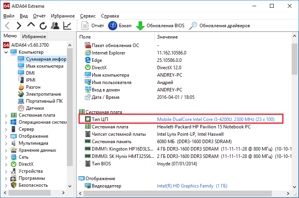Click the Бэкап backup toolbar button
This screenshot has width=299, height=198.
[x=120, y=26]
